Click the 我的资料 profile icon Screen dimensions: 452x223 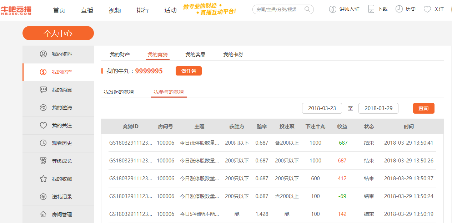pos(43,54)
